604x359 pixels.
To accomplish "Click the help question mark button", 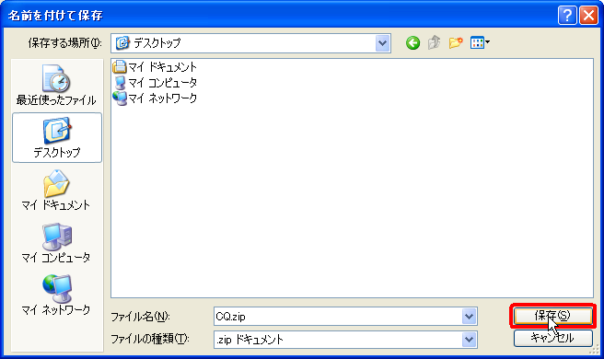I will point(567,16).
